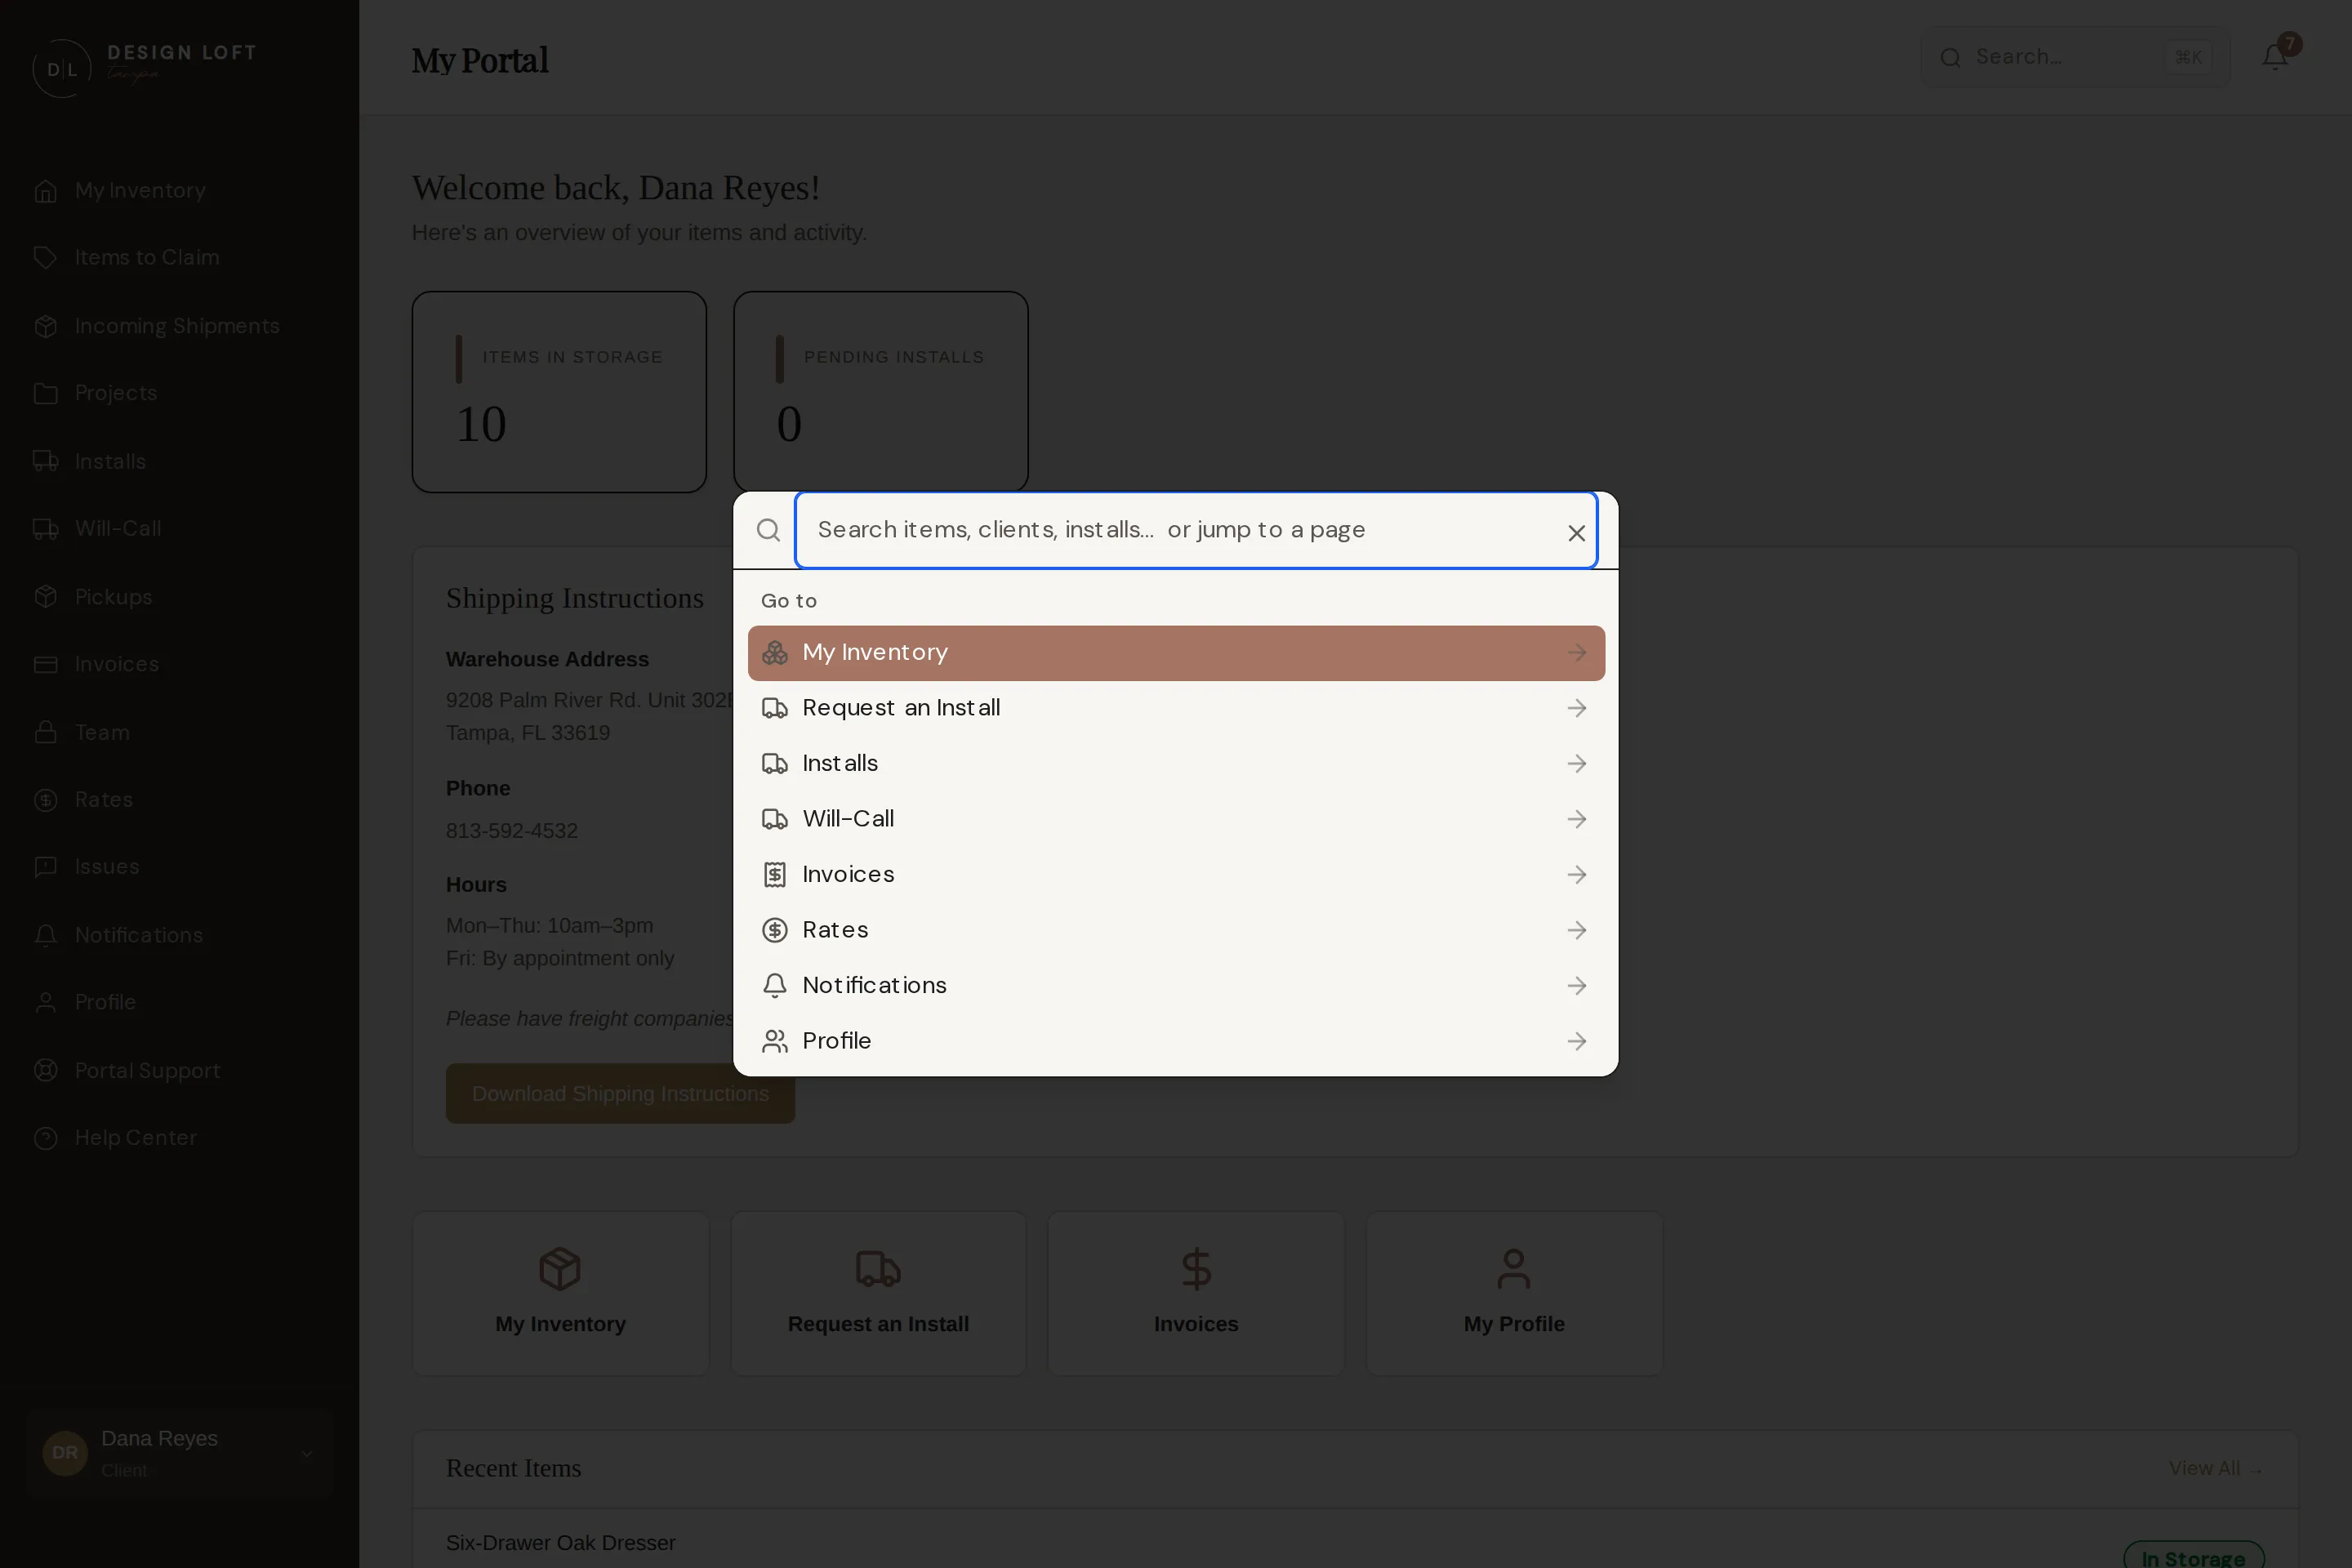Click the Pending Installs stat card
2352x1568 pixels.
(x=880, y=392)
